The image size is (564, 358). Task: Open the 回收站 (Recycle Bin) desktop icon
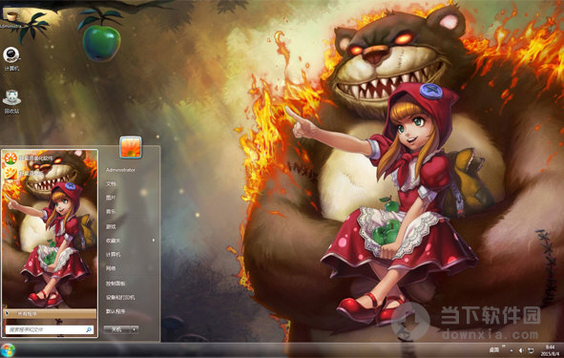coord(11,101)
